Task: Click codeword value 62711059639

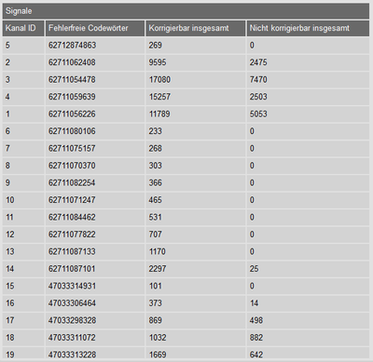Action: pyautogui.click(x=72, y=97)
